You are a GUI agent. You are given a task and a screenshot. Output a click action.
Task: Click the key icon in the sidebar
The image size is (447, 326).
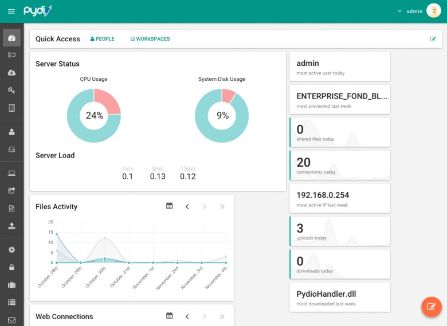(x=11, y=91)
